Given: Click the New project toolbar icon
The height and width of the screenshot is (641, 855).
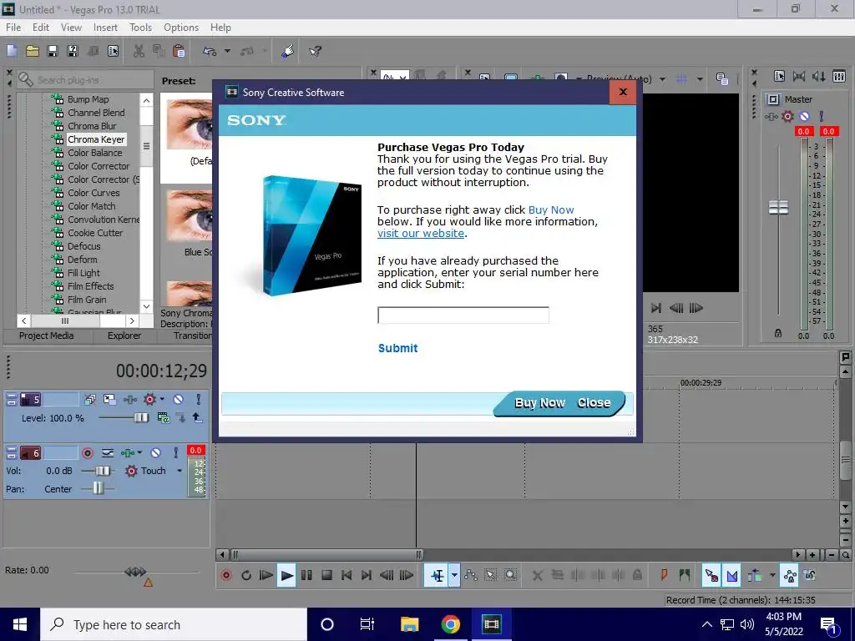Looking at the screenshot, I should click(12, 51).
